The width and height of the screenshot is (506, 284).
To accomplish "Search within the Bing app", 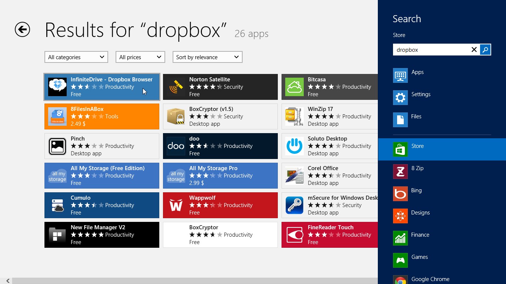I will click(442, 194).
